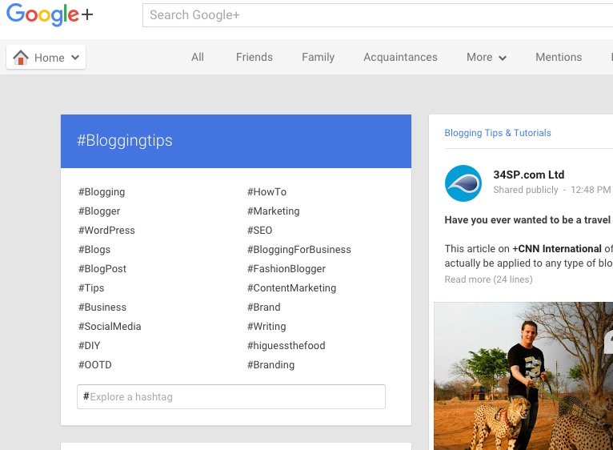Open the #WordPress hashtag link

[106, 231]
